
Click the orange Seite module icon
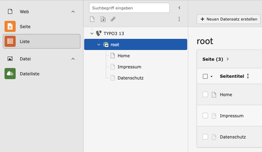click(10, 26)
